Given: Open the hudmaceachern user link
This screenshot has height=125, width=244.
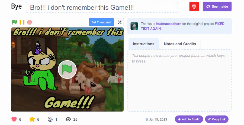Looking at the screenshot, I should (169, 24).
